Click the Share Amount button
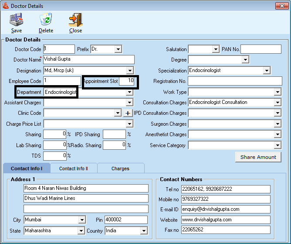Screen dimensions: 291x244 (x=258, y=157)
